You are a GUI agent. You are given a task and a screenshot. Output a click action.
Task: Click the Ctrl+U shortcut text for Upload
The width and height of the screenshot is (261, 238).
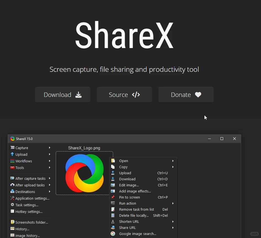click(163, 173)
